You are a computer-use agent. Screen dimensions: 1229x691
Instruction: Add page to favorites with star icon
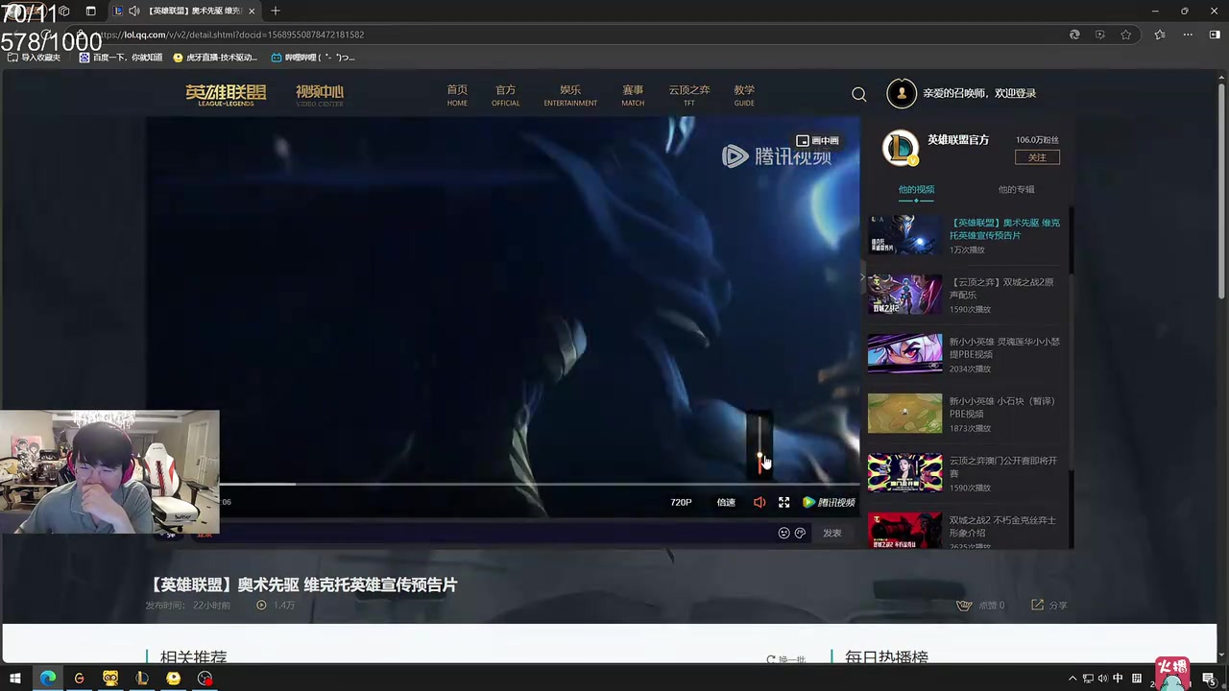click(1125, 35)
